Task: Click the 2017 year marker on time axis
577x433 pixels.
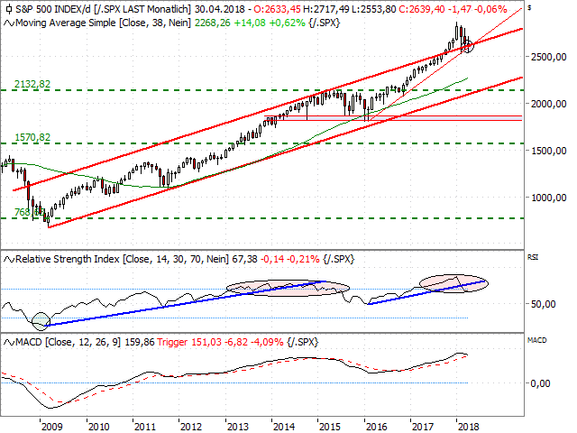Action: (423, 427)
